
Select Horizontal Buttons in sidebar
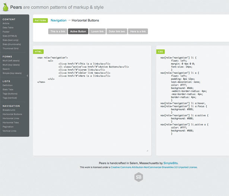[12, 114]
